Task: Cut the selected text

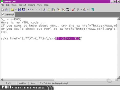Action: 44,9
